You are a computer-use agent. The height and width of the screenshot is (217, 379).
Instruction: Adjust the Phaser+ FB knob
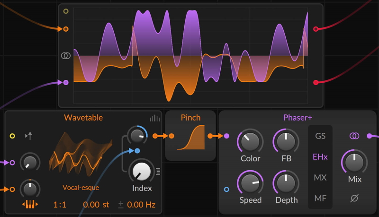point(286,141)
